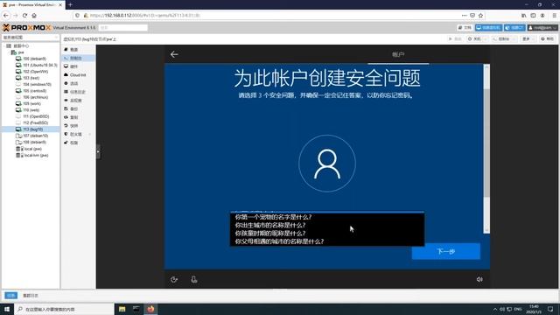The width and height of the screenshot is (560, 315).
Task: Toggle the speaker volume icon in installer
Action: pos(479,279)
